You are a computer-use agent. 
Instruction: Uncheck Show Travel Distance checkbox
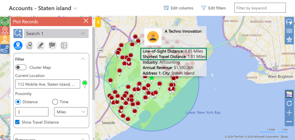pyautogui.click(x=17, y=122)
